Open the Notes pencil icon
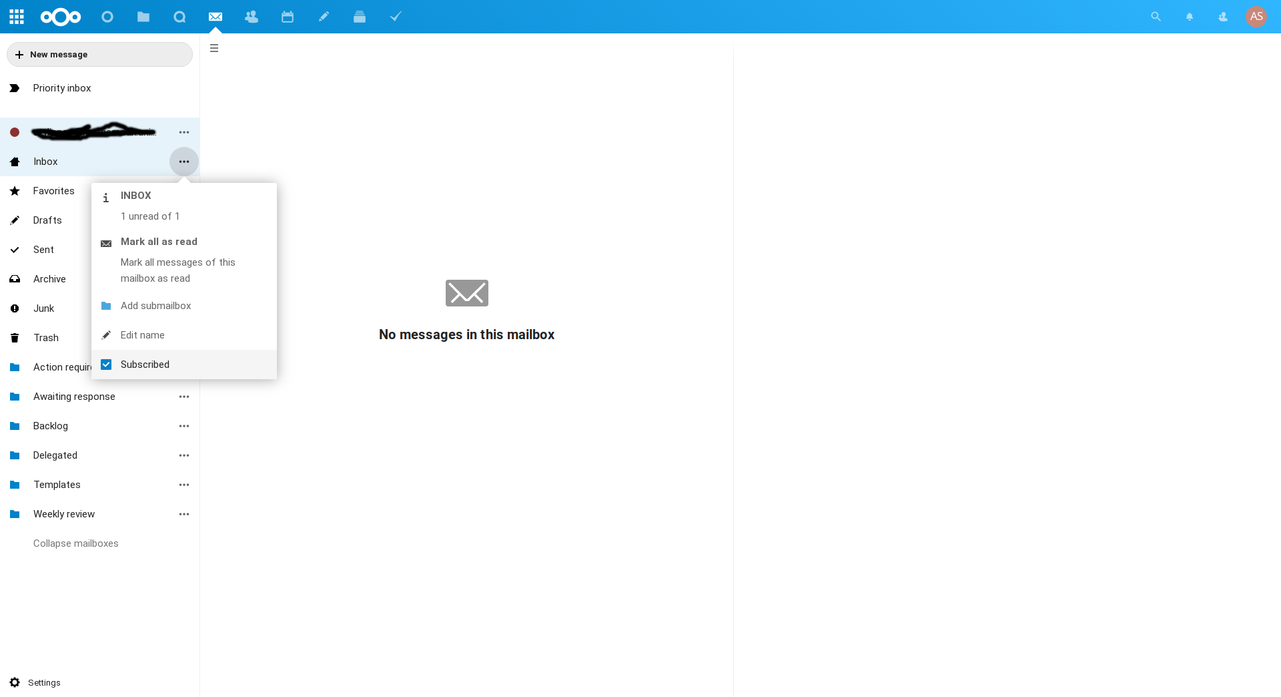The height and width of the screenshot is (697, 1281). [324, 17]
